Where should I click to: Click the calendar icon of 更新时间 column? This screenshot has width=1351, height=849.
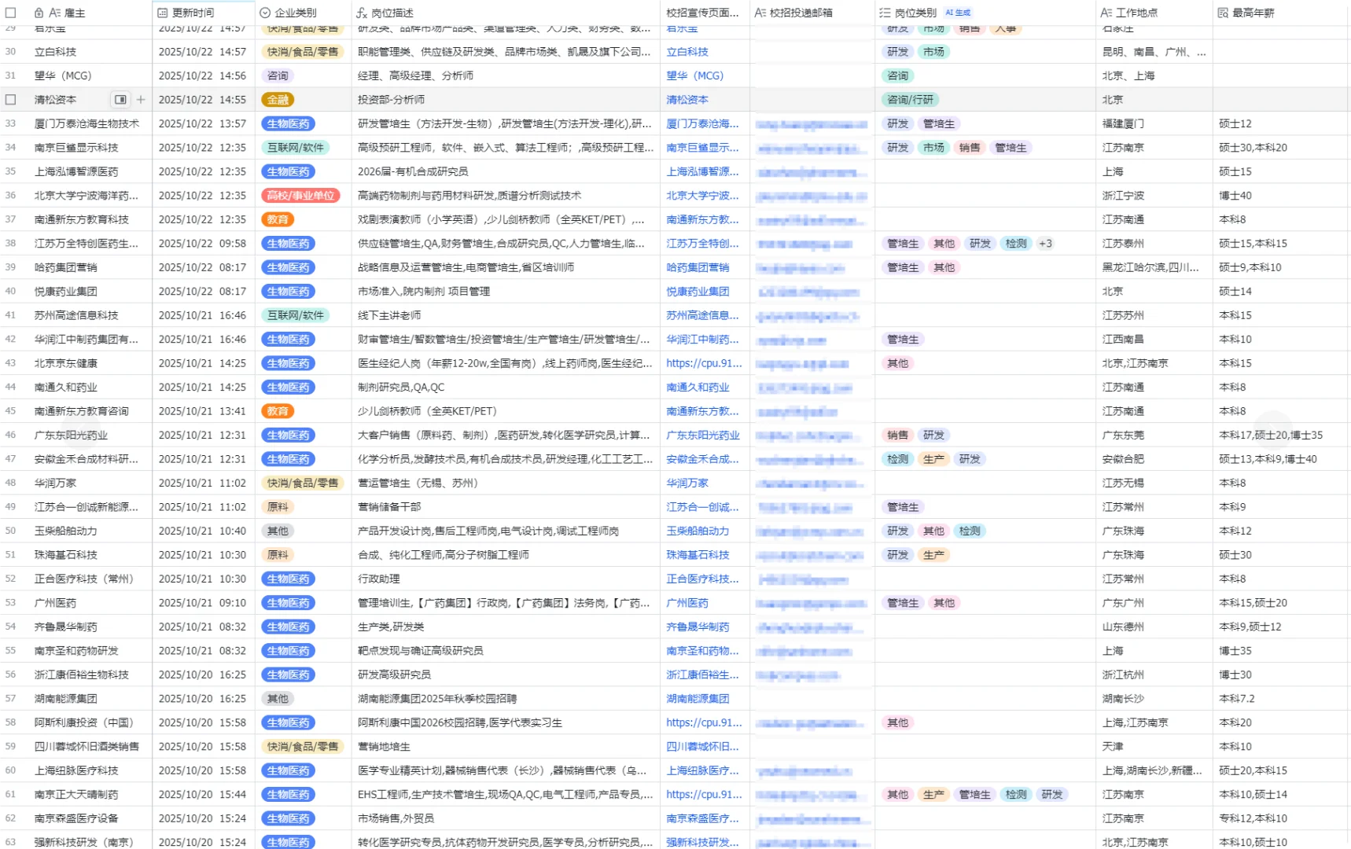[163, 13]
